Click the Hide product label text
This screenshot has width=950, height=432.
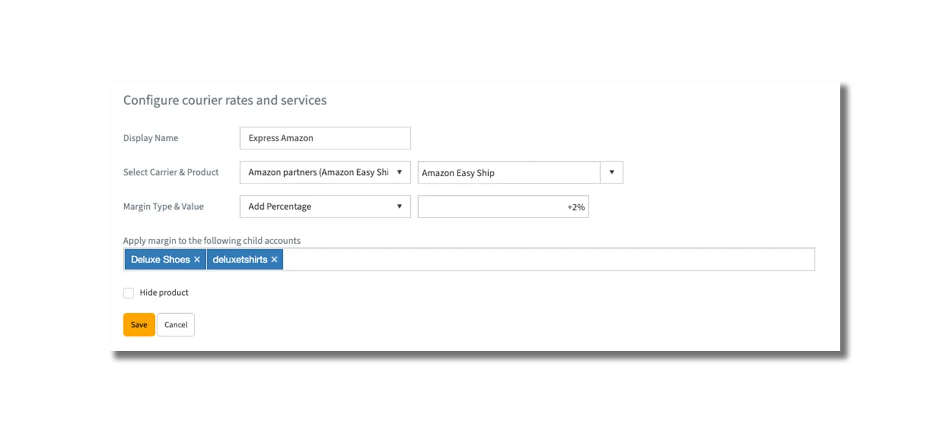163,292
